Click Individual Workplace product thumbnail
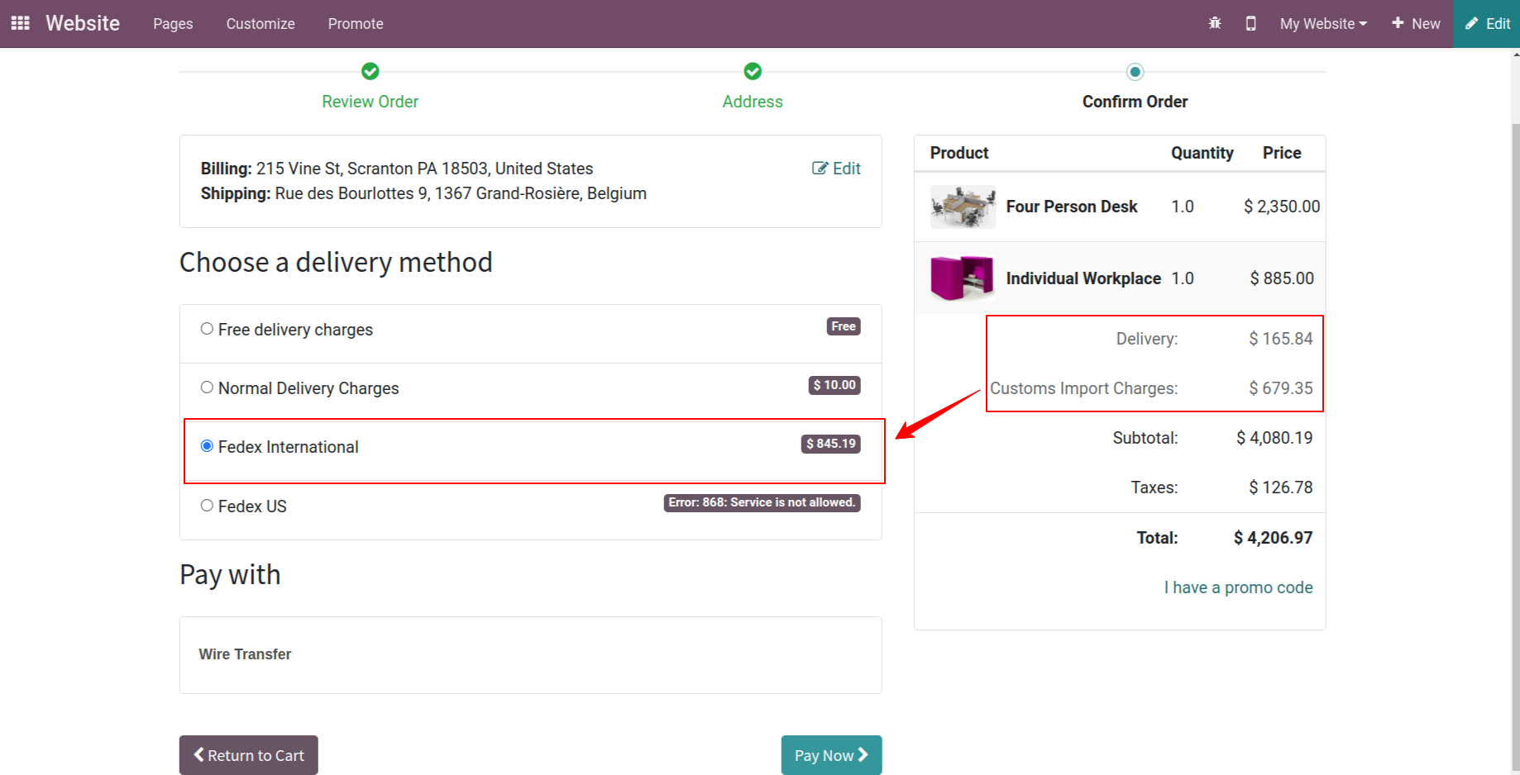Image resolution: width=1520 pixels, height=775 pixels. pos(963,278)
